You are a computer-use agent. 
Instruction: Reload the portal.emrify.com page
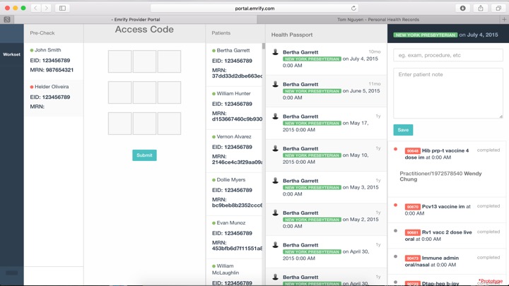(x=353, y=8)
